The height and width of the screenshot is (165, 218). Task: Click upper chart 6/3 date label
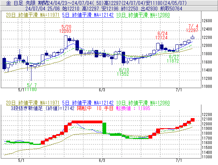tap(102, 90)
